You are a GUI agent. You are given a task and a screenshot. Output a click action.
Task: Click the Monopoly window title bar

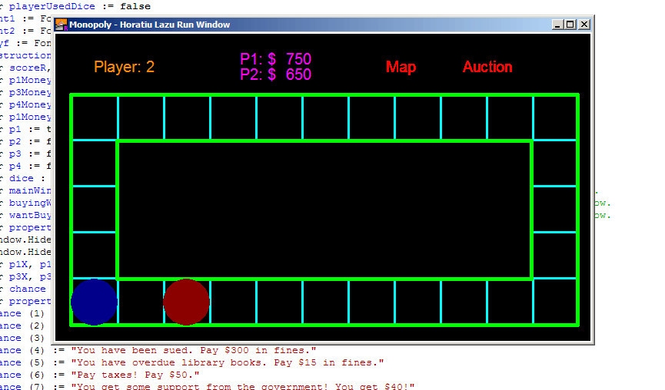point(305,25)
